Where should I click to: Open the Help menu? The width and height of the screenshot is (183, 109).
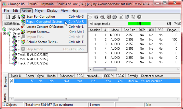(75, 11)
